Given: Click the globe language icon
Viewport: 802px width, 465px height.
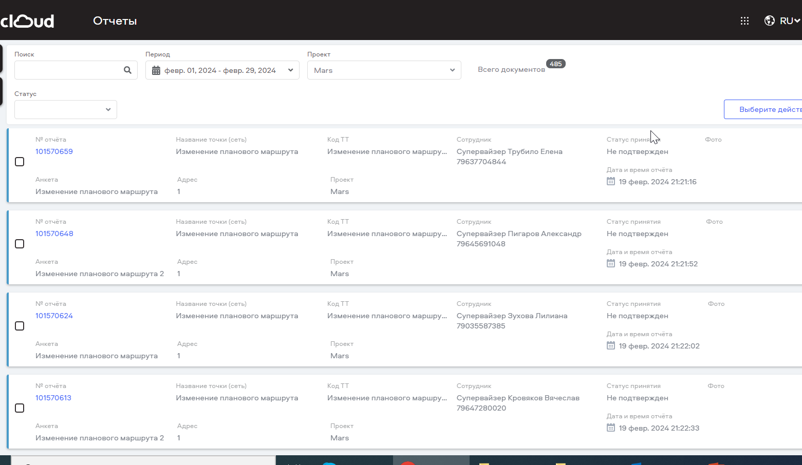Looking at the screenshot, I should point(770,21).
